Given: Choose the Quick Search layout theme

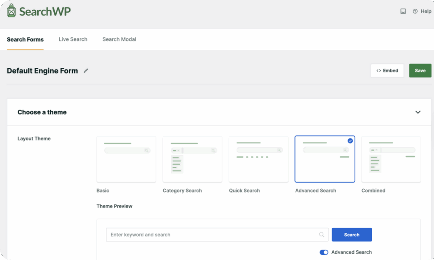Looking at the screenshot, I should coord(259,159).
